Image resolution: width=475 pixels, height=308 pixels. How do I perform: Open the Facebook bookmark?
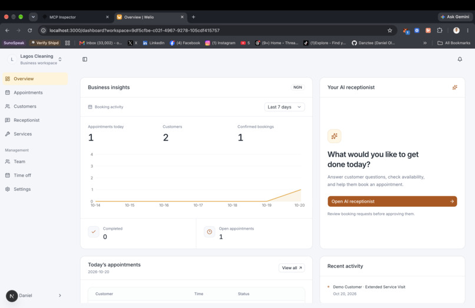click(185, 43)
